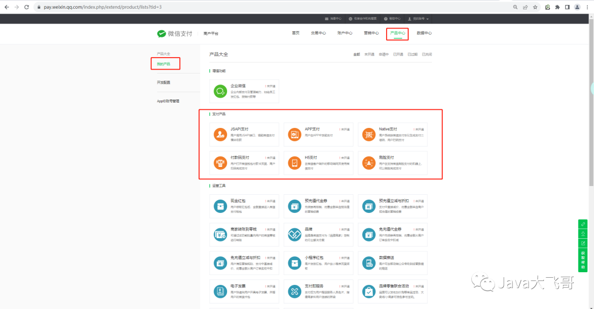Click the top green floating sidebar button

pyautogui.click(x=582, y=224)
